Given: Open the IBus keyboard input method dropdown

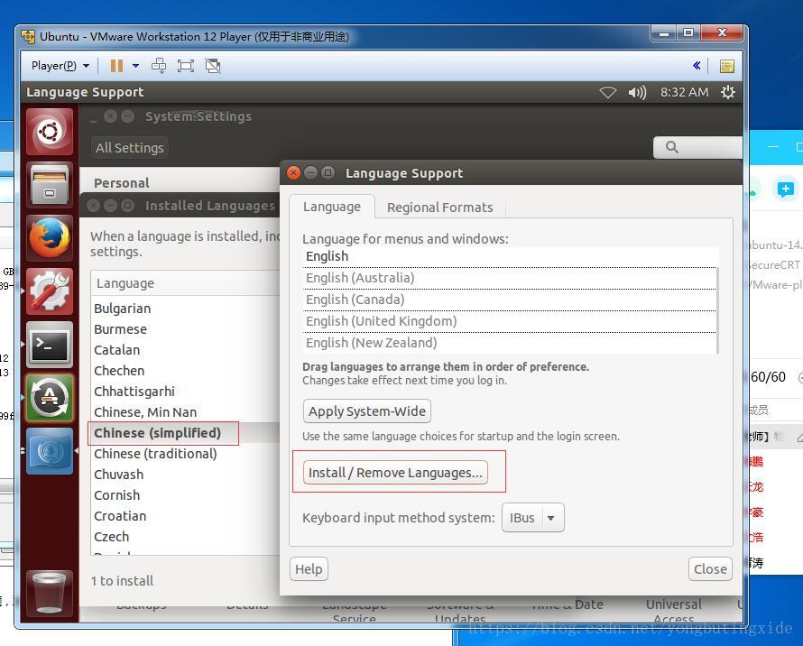Looking at the screenshot, I should point(532,517).
